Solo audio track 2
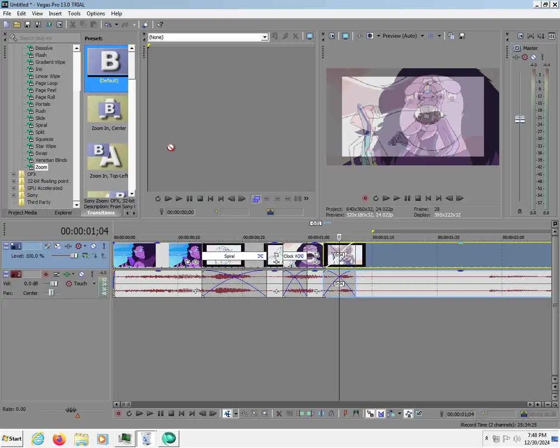This screenshot has height=448, width=560. [92, 274]
